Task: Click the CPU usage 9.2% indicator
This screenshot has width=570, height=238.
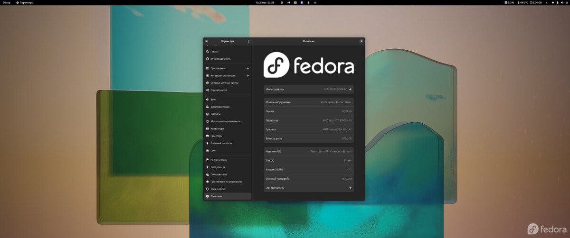Action: click(509, 2)
